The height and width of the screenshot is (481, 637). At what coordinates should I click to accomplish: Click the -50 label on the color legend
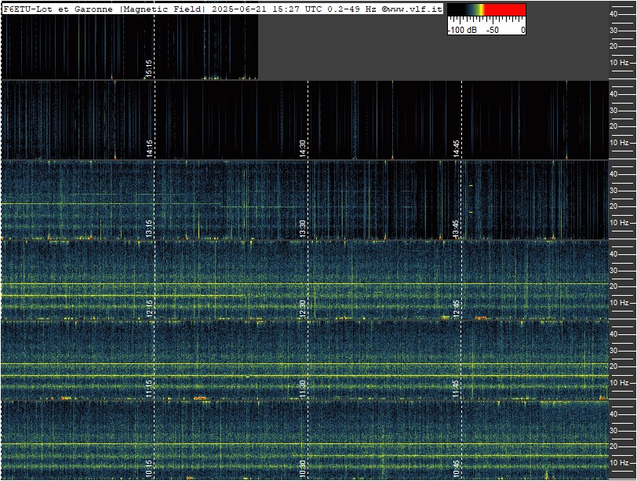click(493, 30)
